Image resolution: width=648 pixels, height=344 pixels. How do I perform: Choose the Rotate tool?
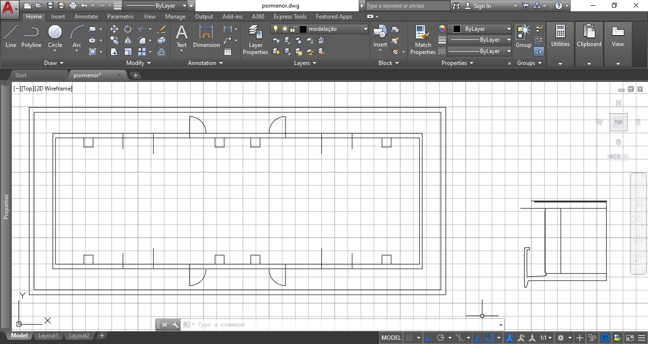(x=128, y=29)
